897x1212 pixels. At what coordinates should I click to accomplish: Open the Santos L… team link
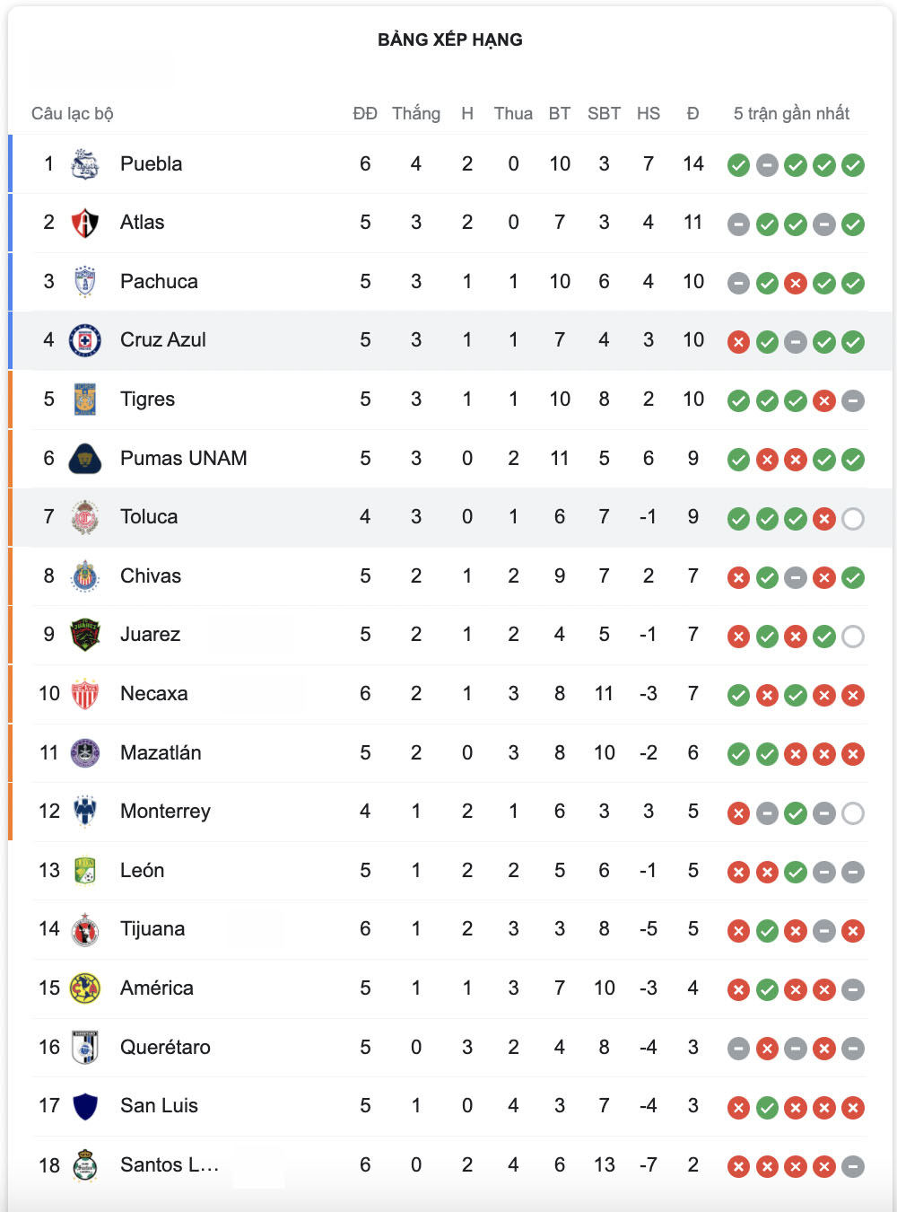click(x=170, y=1165)
